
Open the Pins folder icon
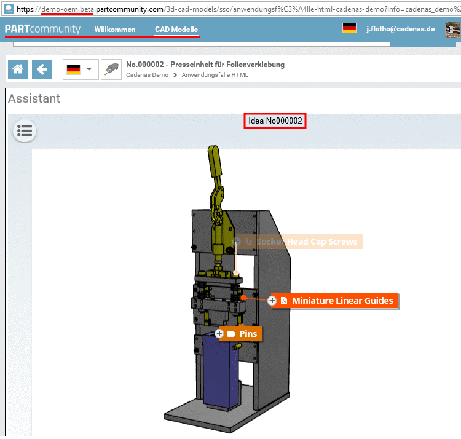(231, 334)
